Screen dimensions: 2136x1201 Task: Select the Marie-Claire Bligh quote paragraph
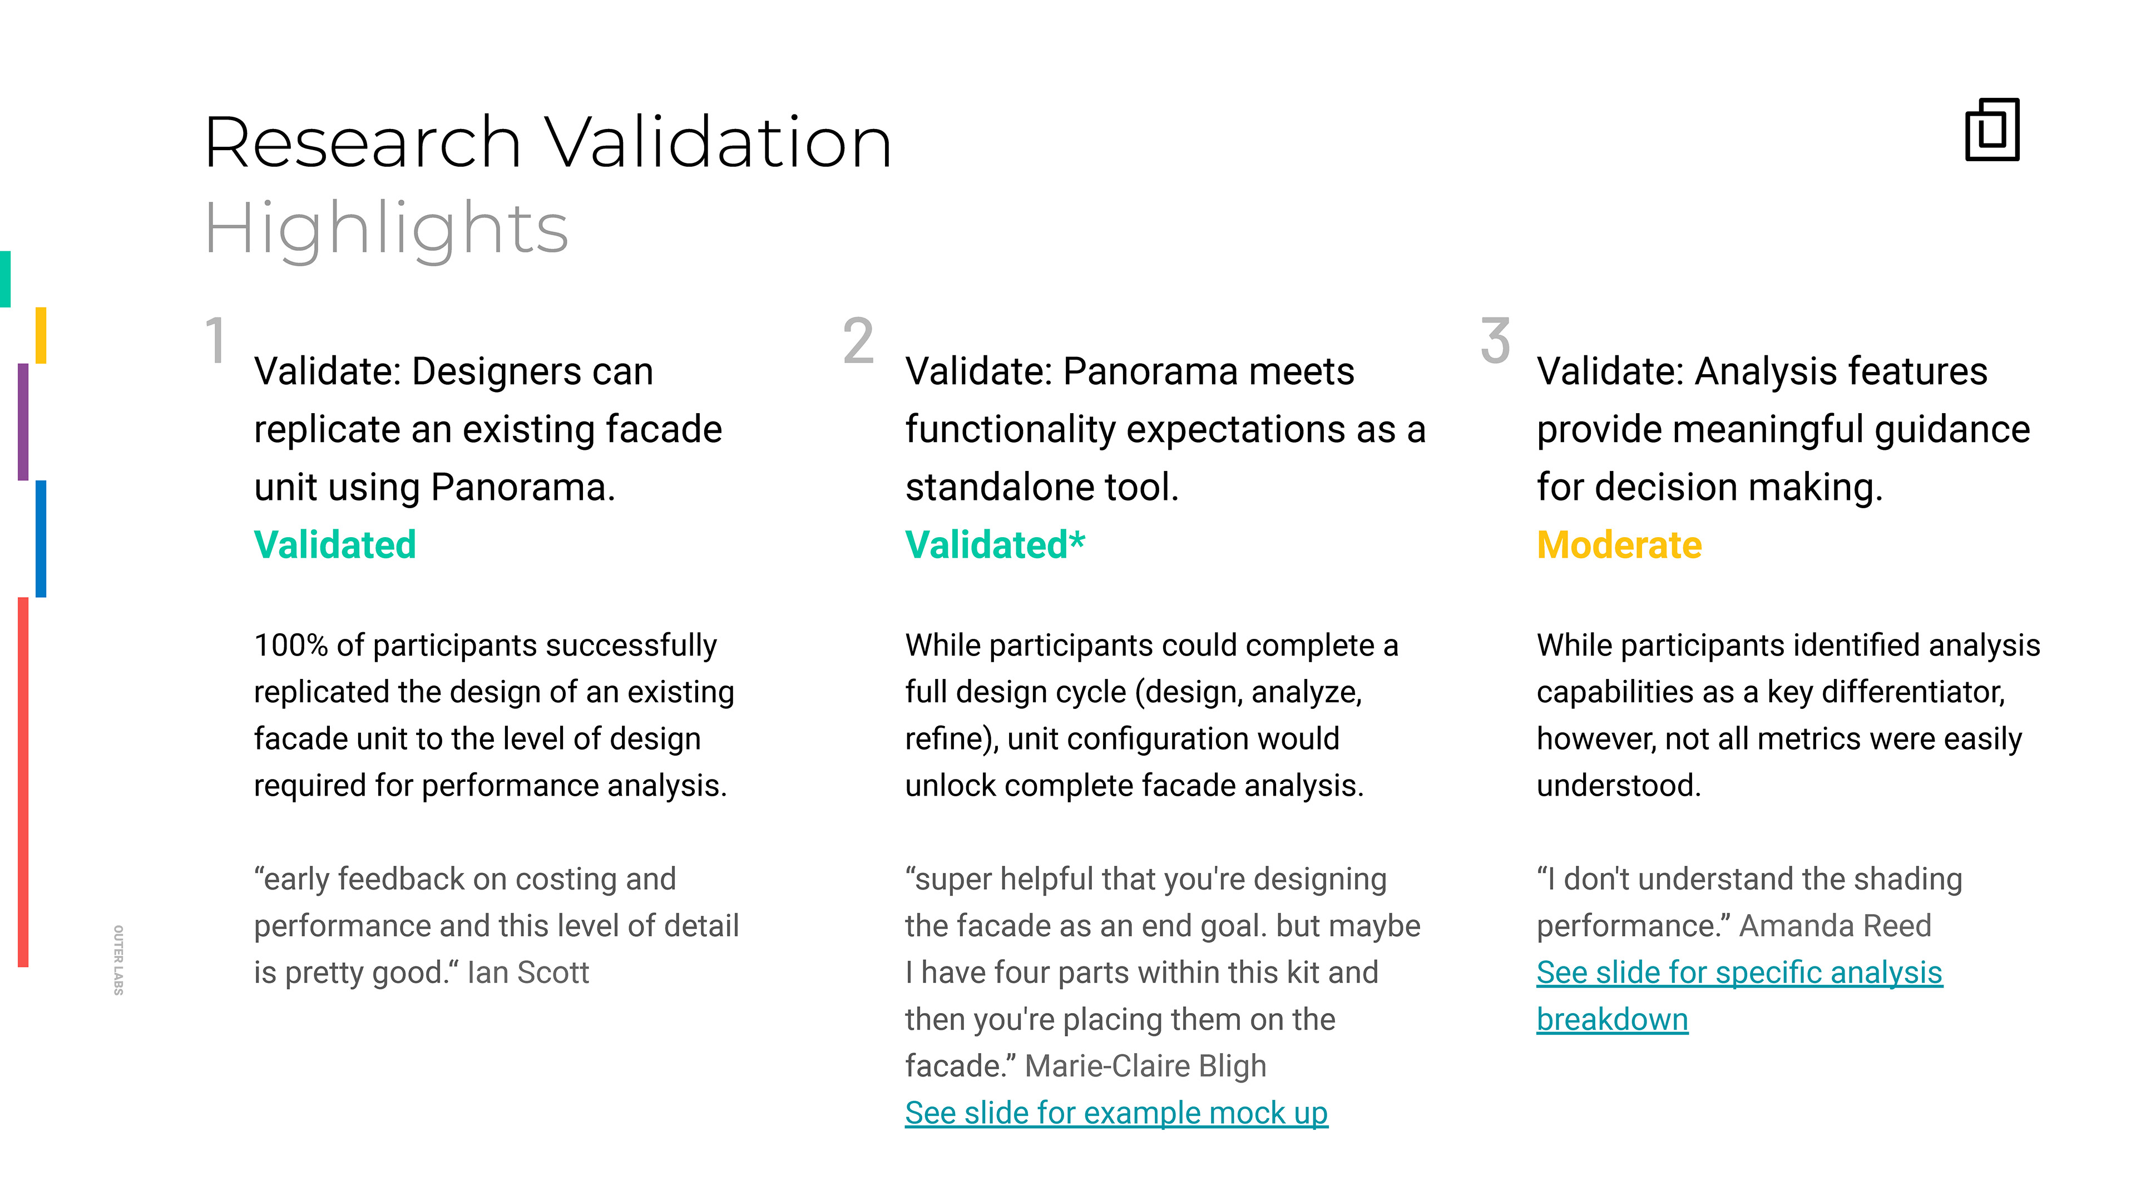click(1161, 972)
